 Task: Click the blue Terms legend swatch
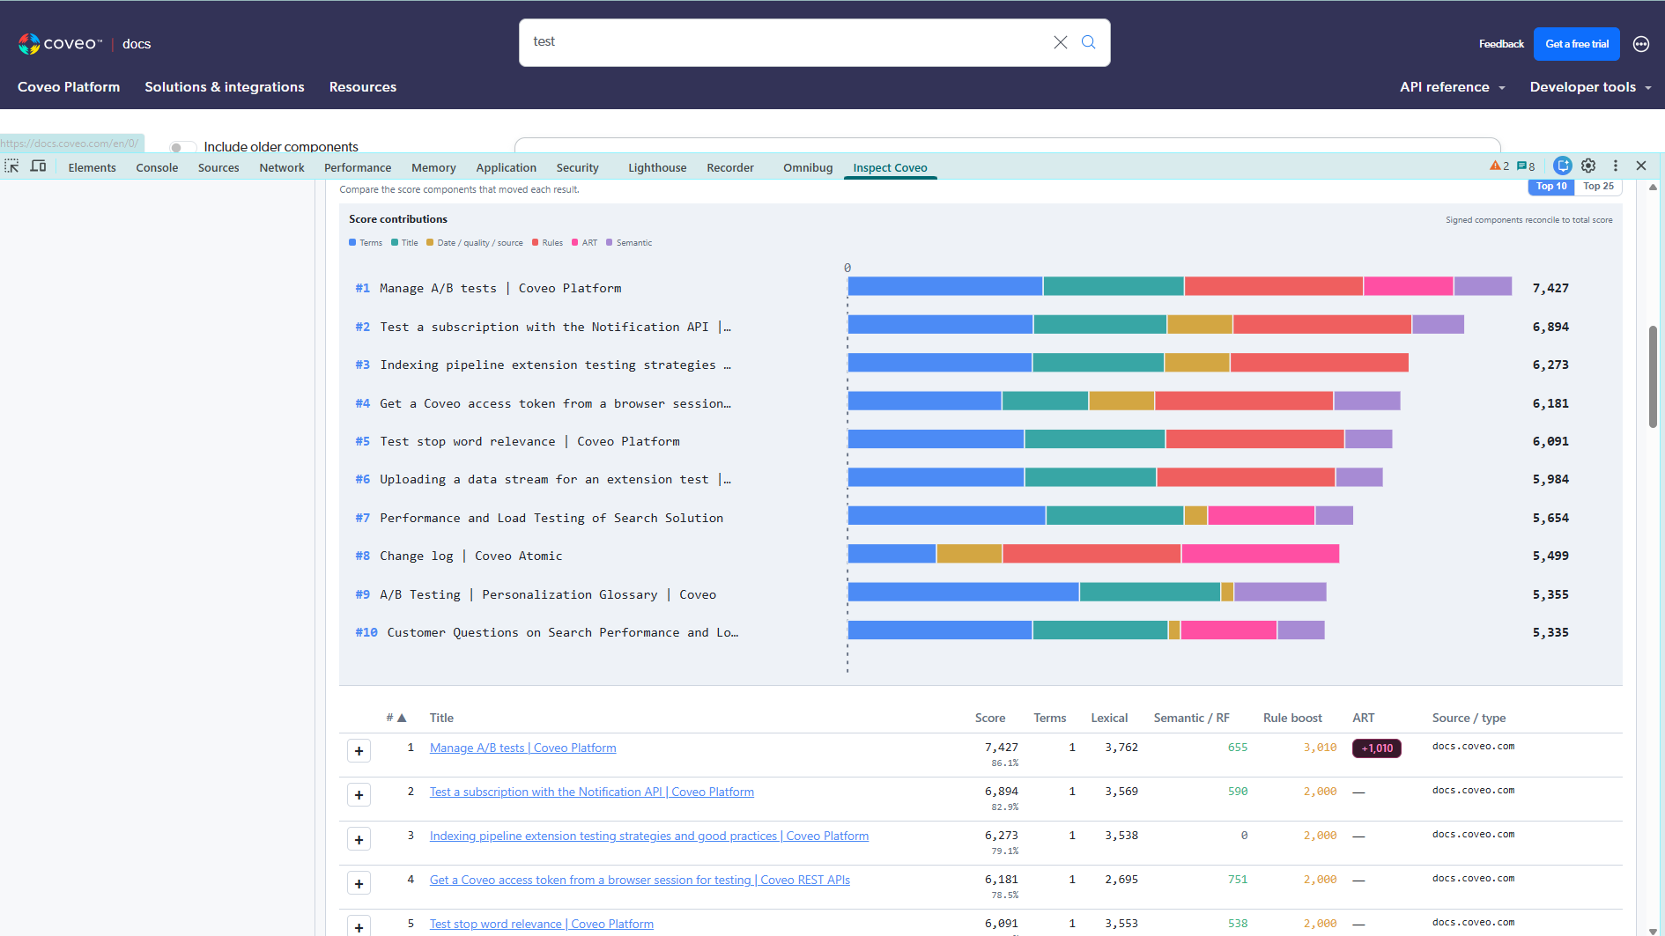click(x=352, y=243)
